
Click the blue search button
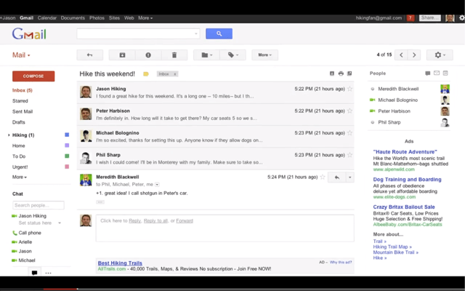click(x=219, y=33)
